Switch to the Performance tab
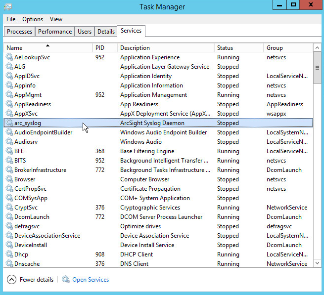This screenshot has height=295, width=324. click(55, 32)
